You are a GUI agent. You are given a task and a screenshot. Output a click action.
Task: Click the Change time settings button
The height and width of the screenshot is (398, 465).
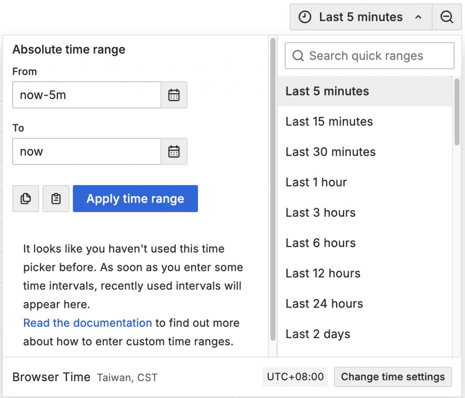click(x=393, y=377)
